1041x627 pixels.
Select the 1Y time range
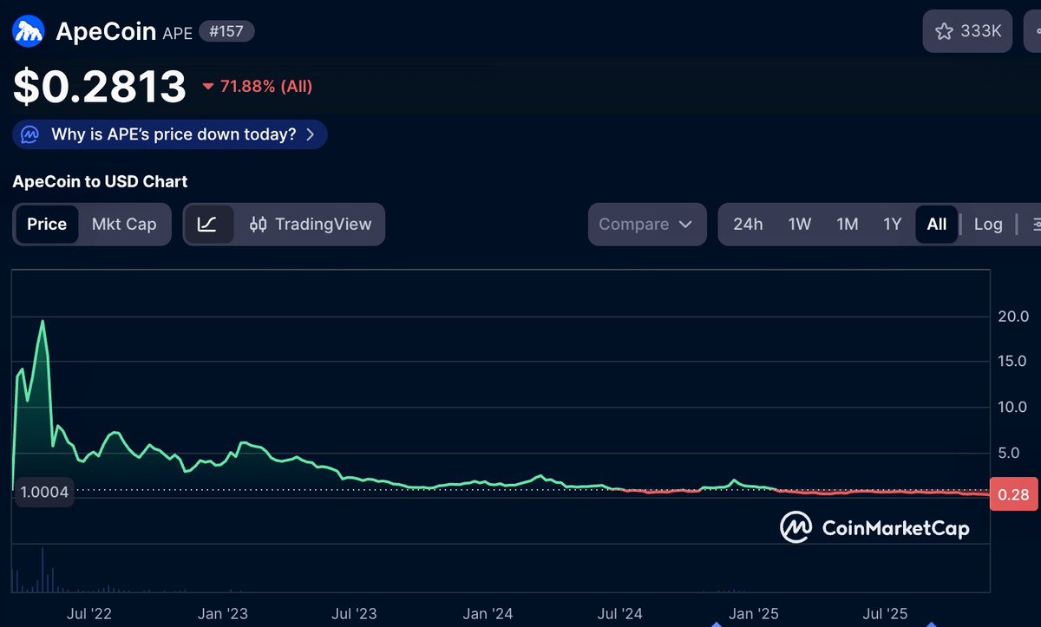click(x=893, y=224)
